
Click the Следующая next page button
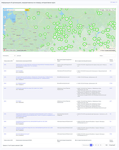tap(112, 145)
